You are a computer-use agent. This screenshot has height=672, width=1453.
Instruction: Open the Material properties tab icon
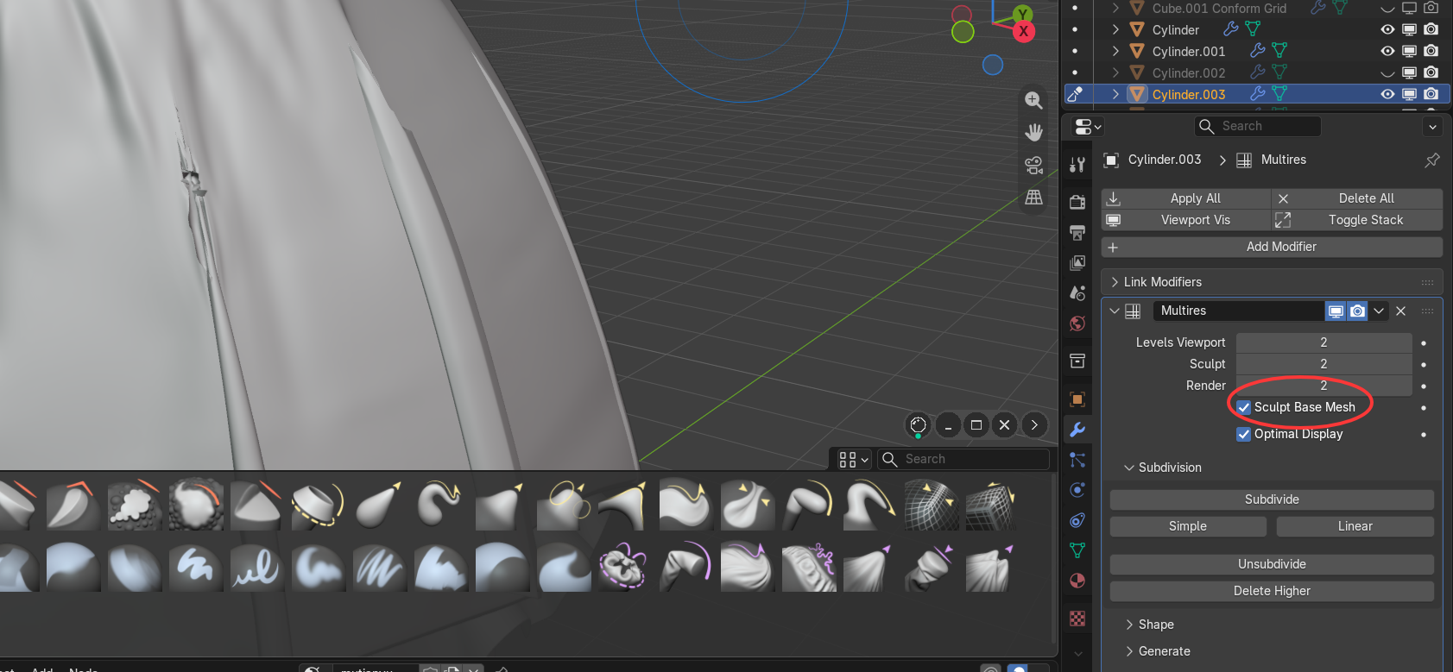point(1077,581)
